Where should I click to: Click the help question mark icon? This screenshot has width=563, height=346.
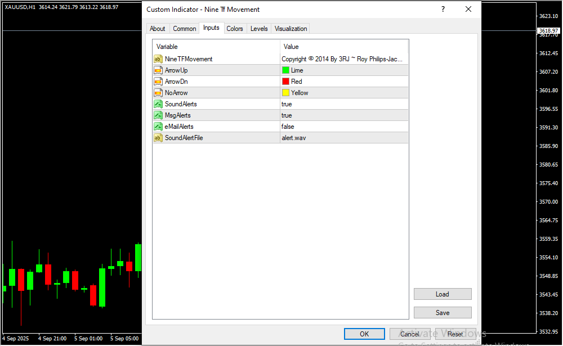click(x=443, y=10)
